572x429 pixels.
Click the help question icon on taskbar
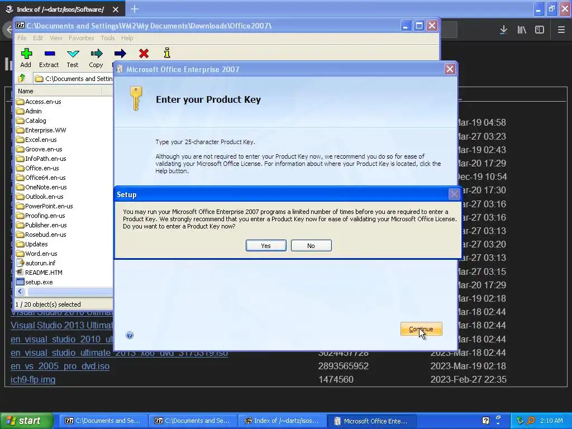[486, 421]
